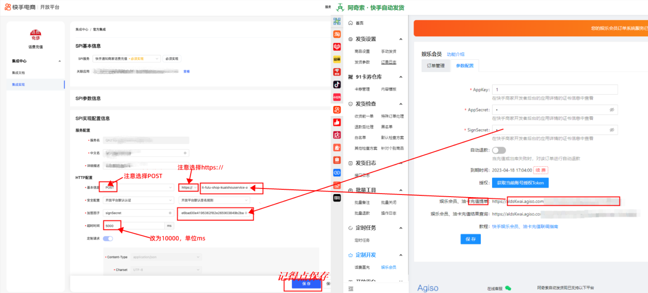Open 娱乐会员 menu item under 定制开发
Viewport: 648px width, 293px height.
click(x=388, y=267)
